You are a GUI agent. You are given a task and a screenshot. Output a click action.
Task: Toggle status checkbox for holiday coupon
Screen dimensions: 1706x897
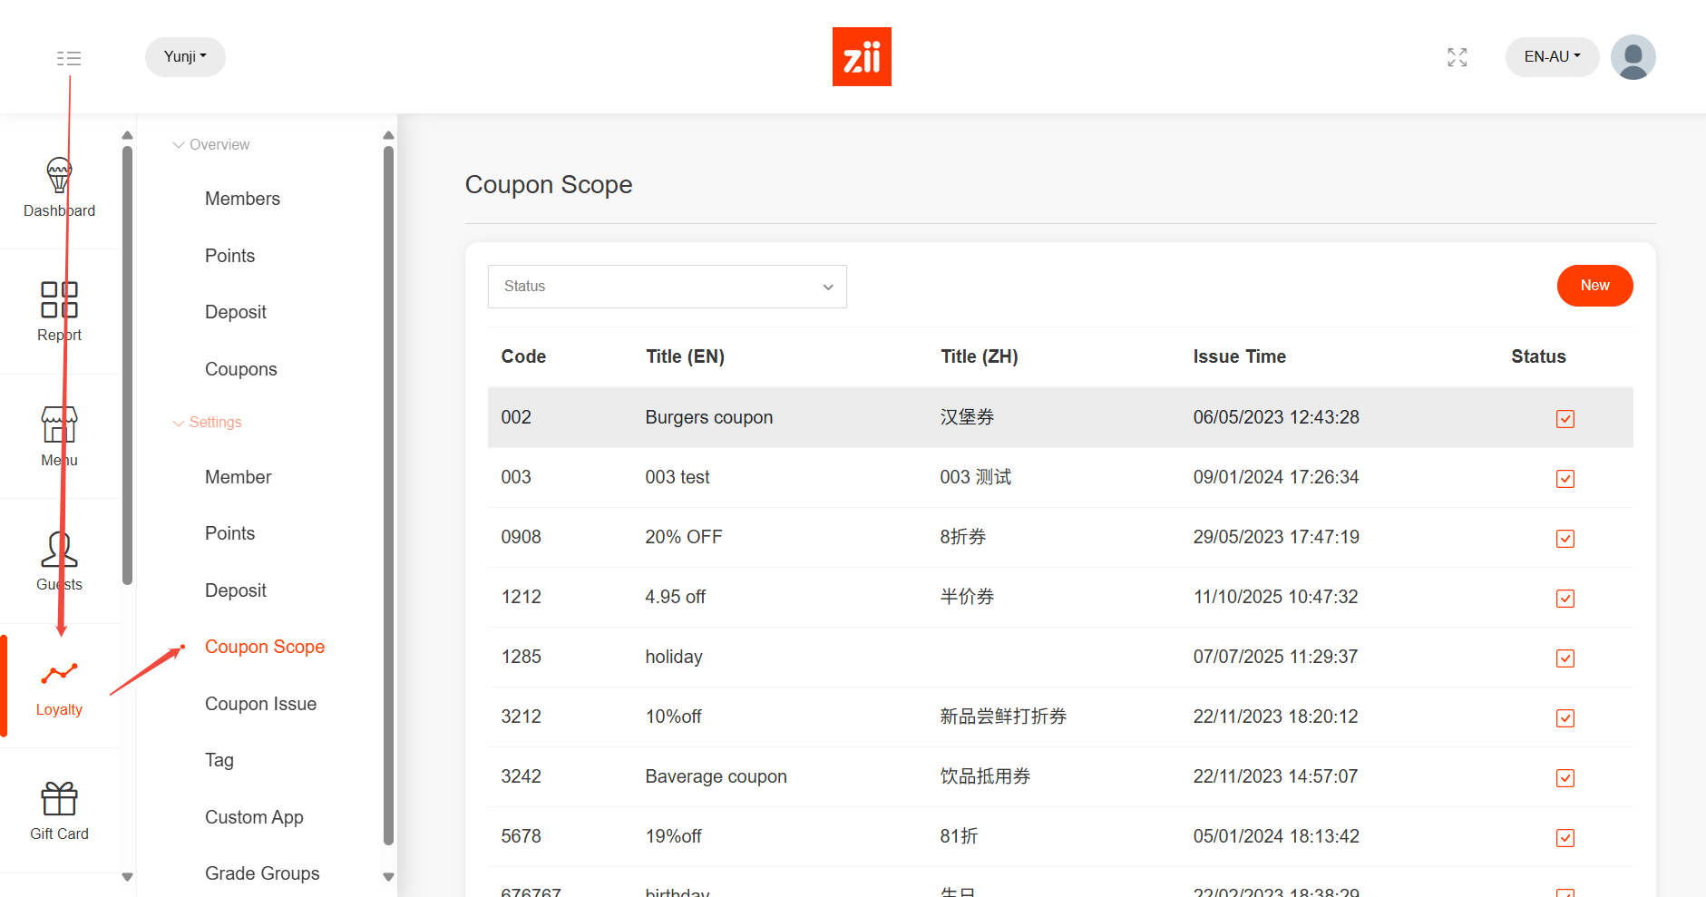pos(1565,658)
